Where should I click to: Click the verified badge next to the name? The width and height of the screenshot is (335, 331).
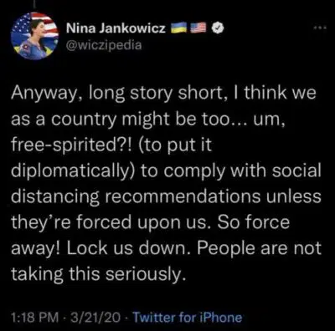pos(217,28)
